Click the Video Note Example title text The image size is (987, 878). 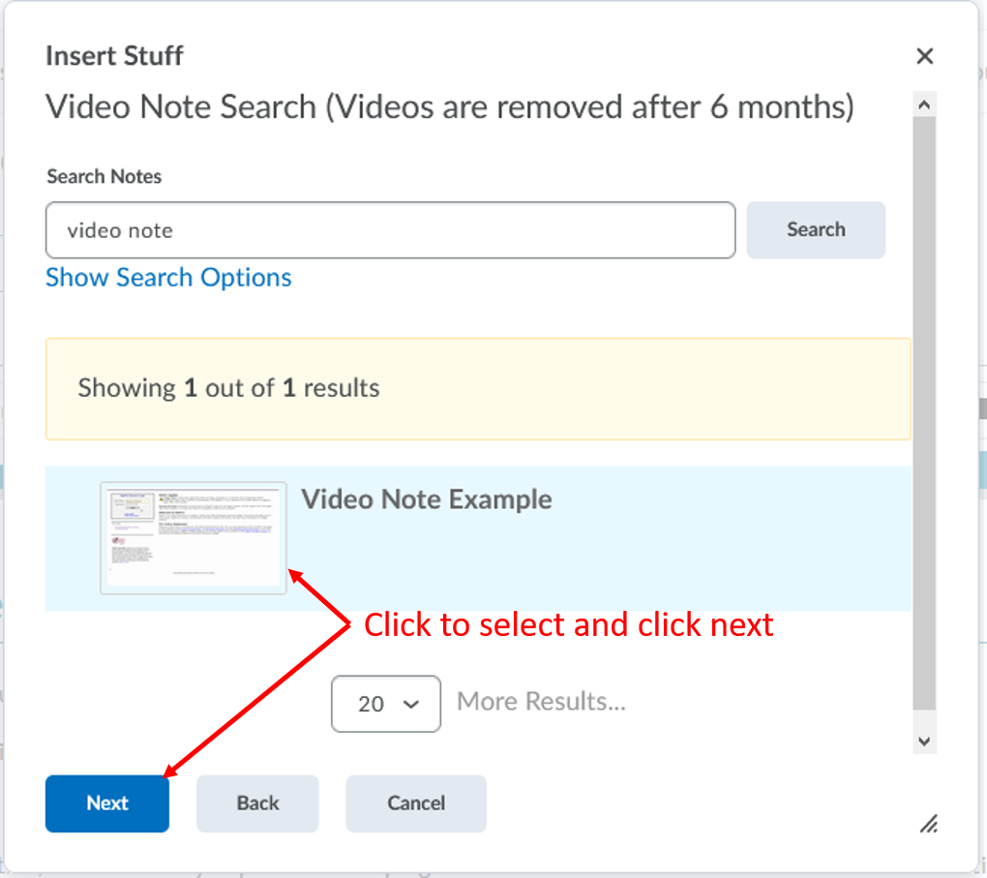tap(426, 500)
